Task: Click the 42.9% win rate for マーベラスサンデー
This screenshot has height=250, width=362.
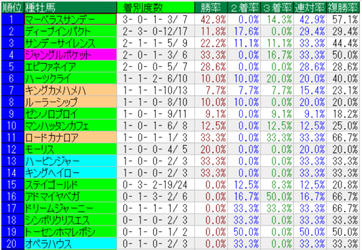Action: pyautogui.click(x=212, y=19)
